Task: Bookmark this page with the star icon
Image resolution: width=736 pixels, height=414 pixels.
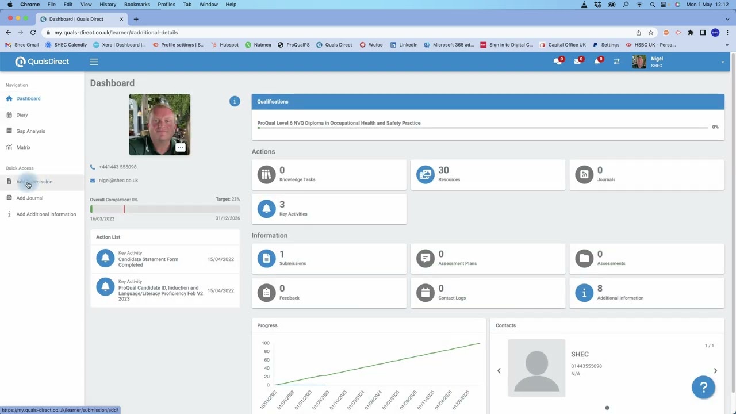Action: [x=651, y=33]
